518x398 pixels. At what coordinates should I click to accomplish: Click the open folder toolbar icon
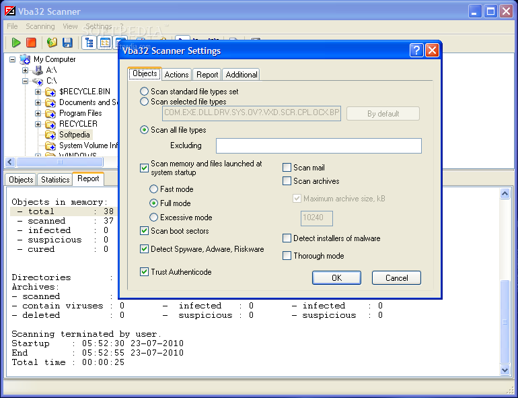(x=52, y=42)
